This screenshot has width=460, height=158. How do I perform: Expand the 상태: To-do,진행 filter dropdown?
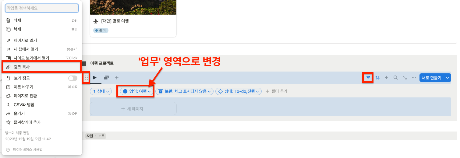pos(239,91)
